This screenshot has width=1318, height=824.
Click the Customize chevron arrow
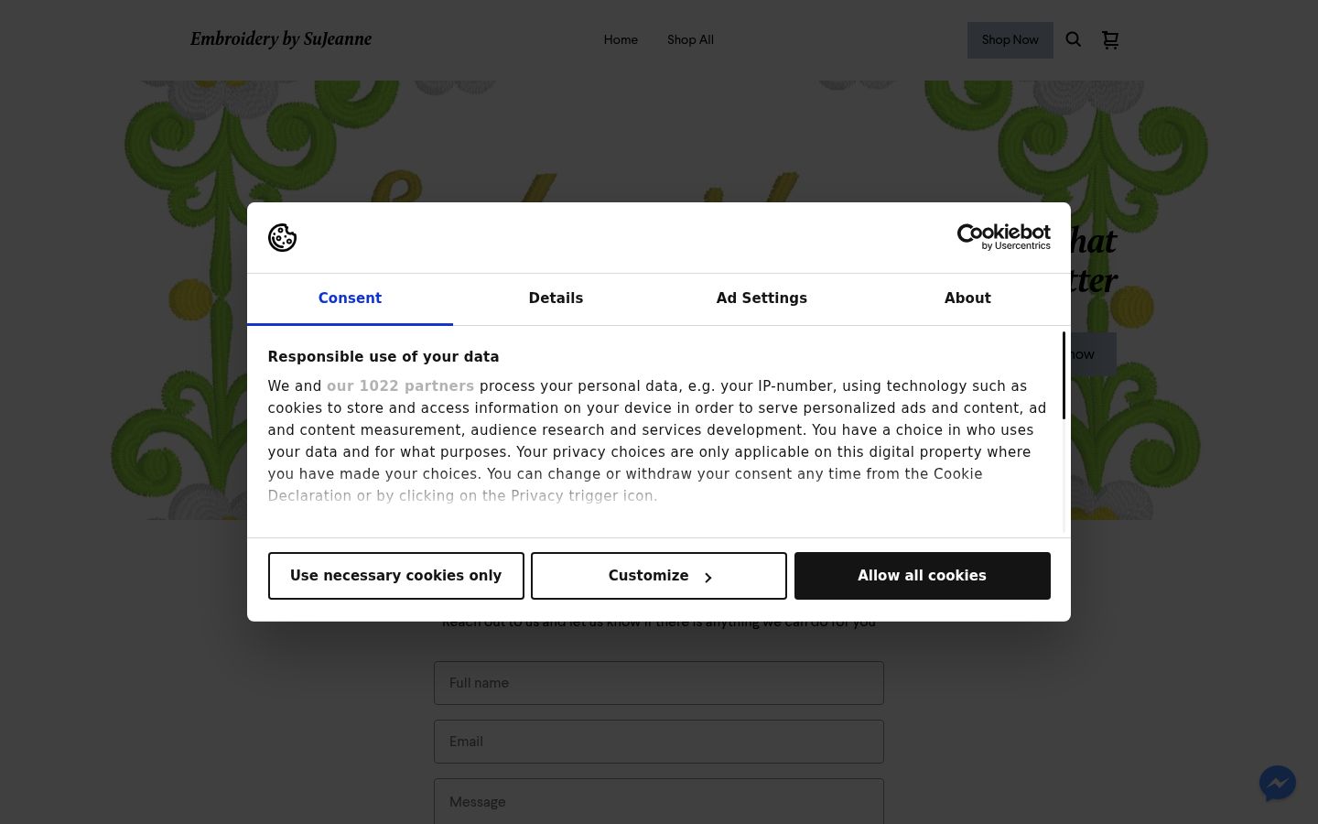point(708,577)
